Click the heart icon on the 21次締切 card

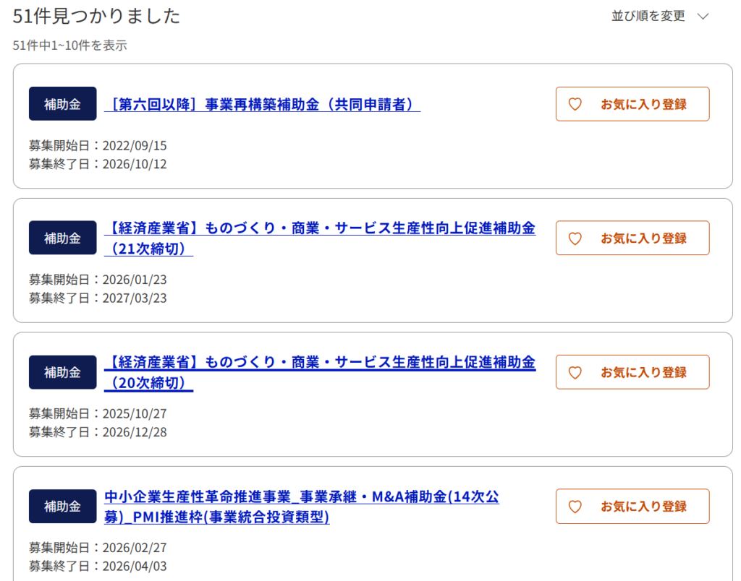pos(575,238)
